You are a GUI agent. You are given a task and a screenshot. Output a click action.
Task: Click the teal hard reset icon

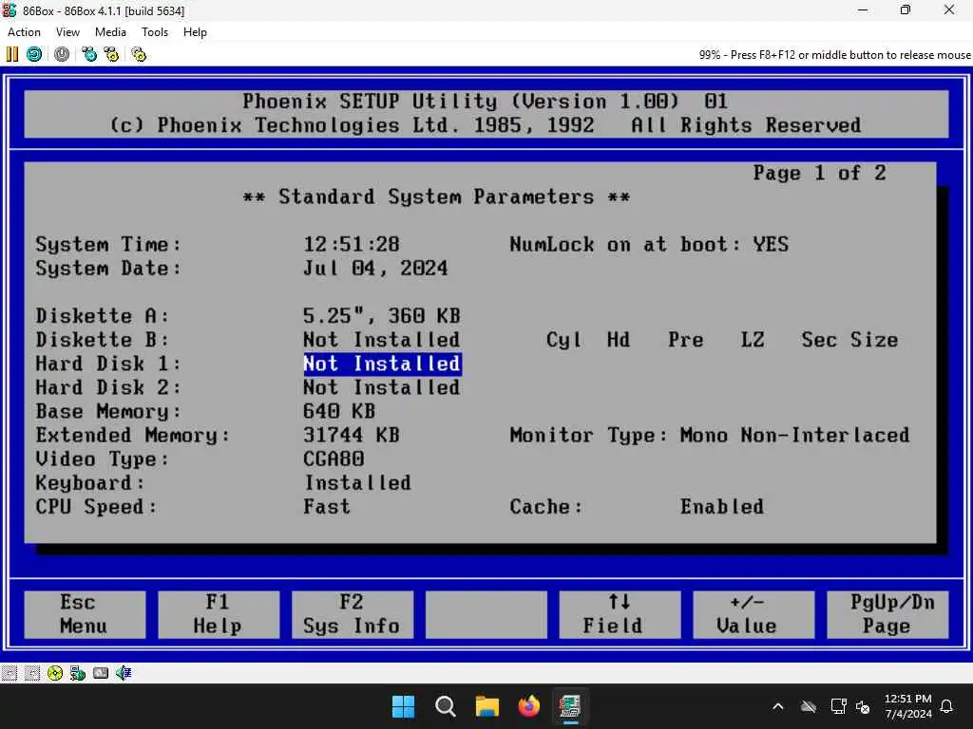[x=34, y=54]
